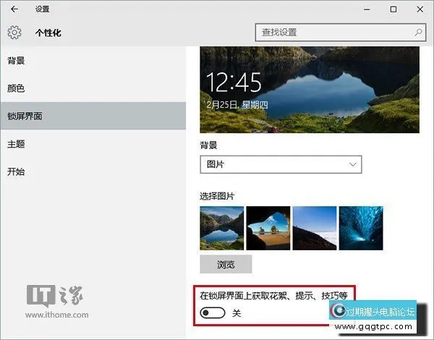The height and width of the screenshot is (340, 434).
Task: Click the search magnifier icon
Action: coord(419,33)
